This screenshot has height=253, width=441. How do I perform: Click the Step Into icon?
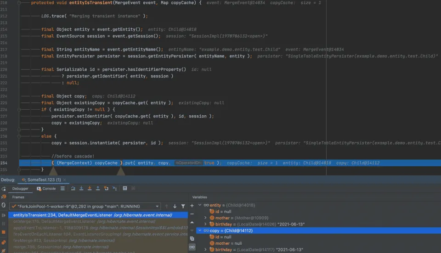pyautogui.click(x=81, y=188)
